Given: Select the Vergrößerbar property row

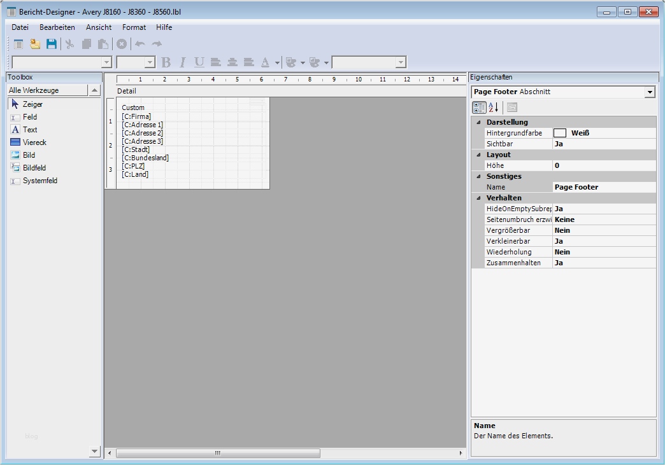Looking at the screenshot, I should [x=570, y=230].
